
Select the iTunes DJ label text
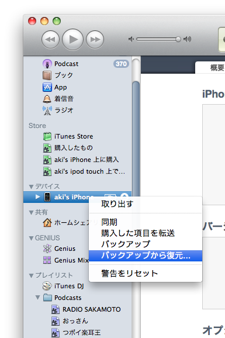click(69, 287)
